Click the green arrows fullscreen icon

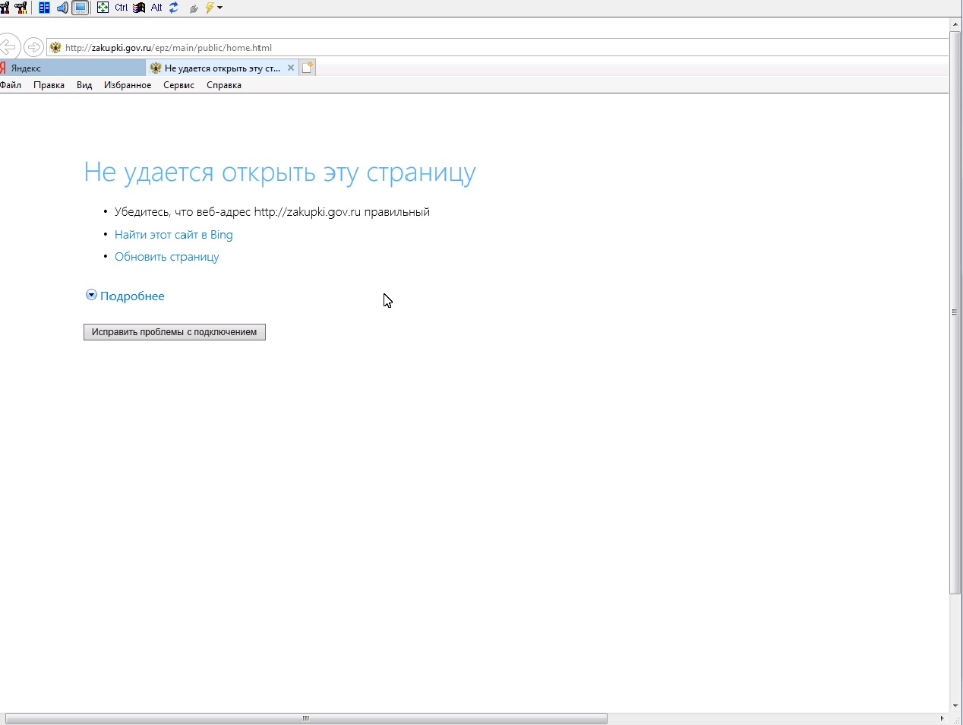[x=103, y=8]
